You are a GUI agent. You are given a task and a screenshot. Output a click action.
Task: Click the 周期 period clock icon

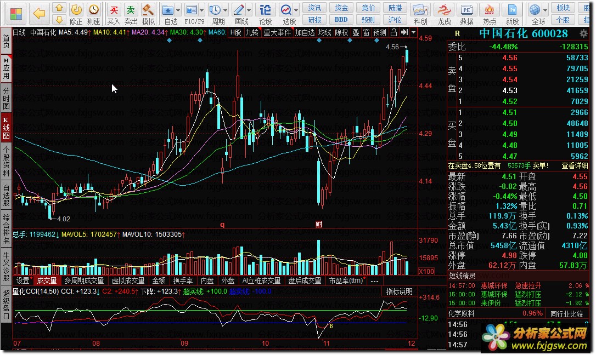[215, 10]
